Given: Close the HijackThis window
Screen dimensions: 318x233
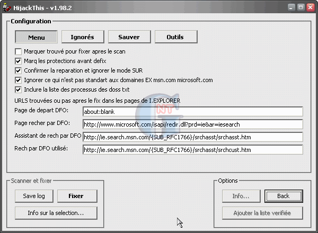Looking at the screenshot, I should tap(311, 8).
